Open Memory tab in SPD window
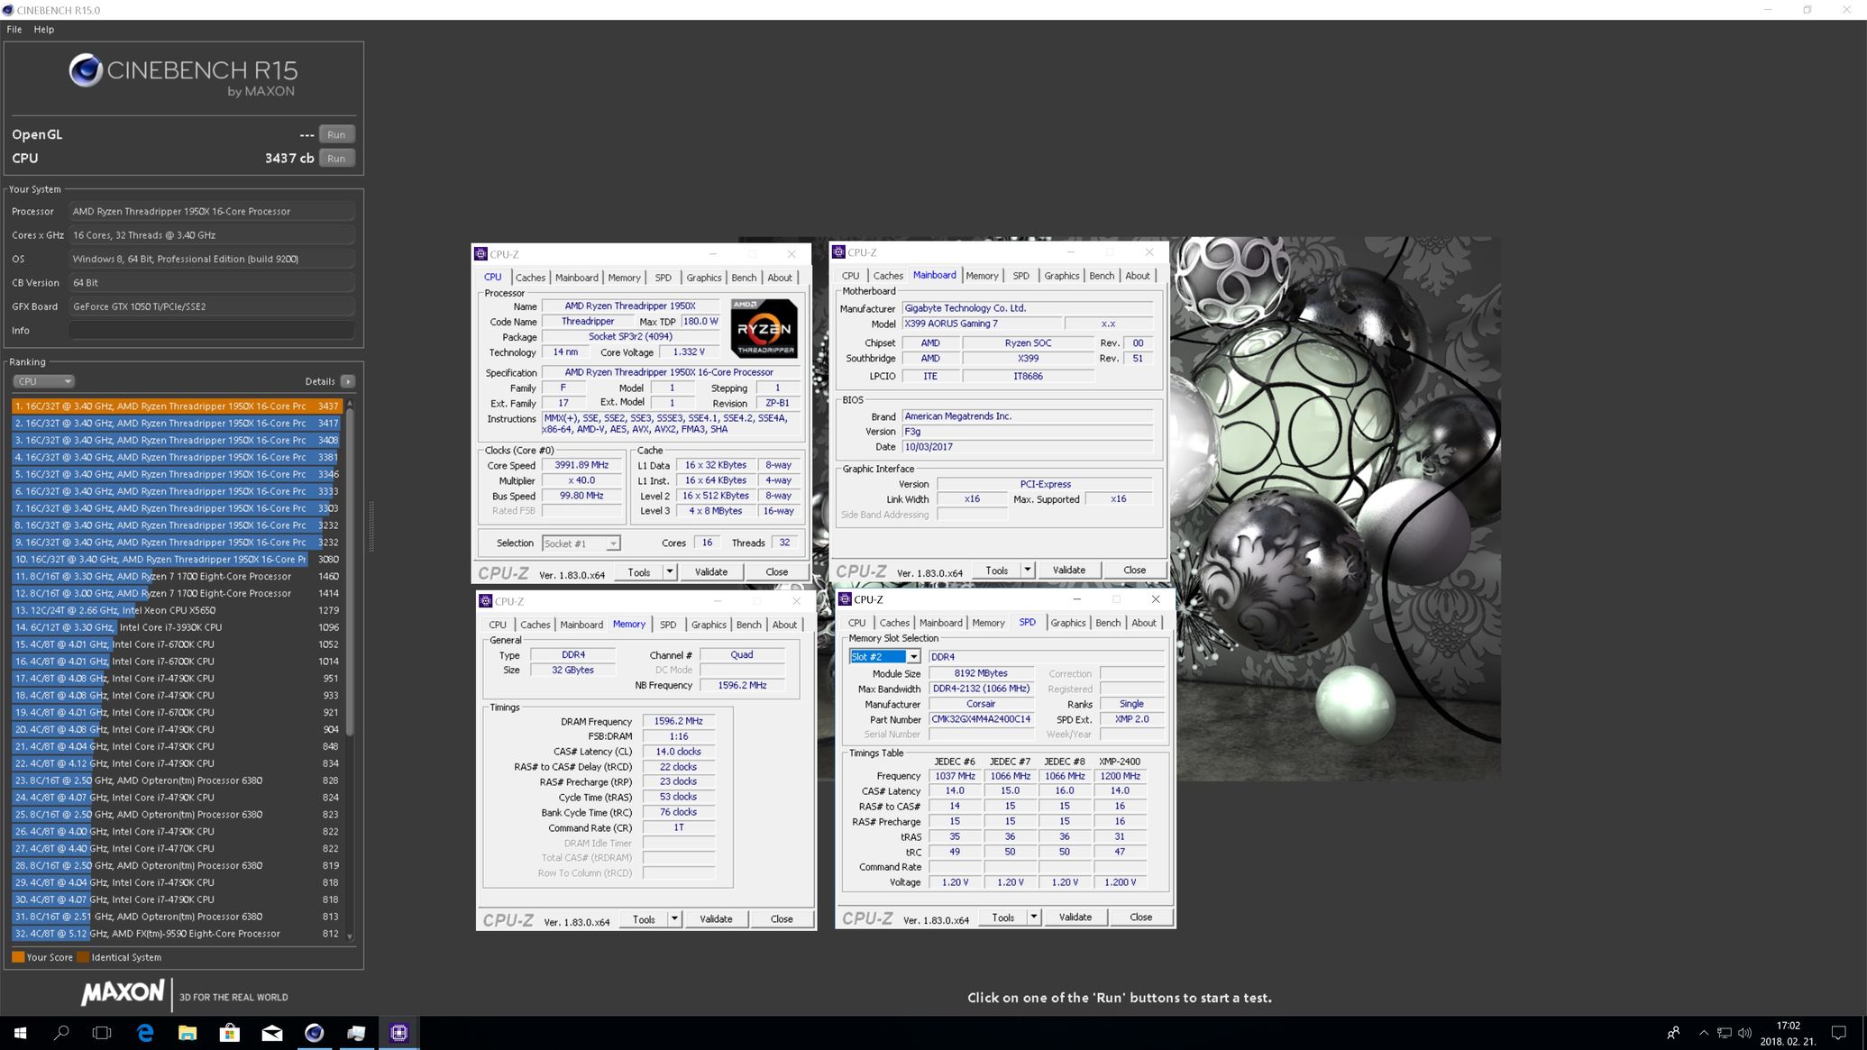 click(x=988, y=623)
